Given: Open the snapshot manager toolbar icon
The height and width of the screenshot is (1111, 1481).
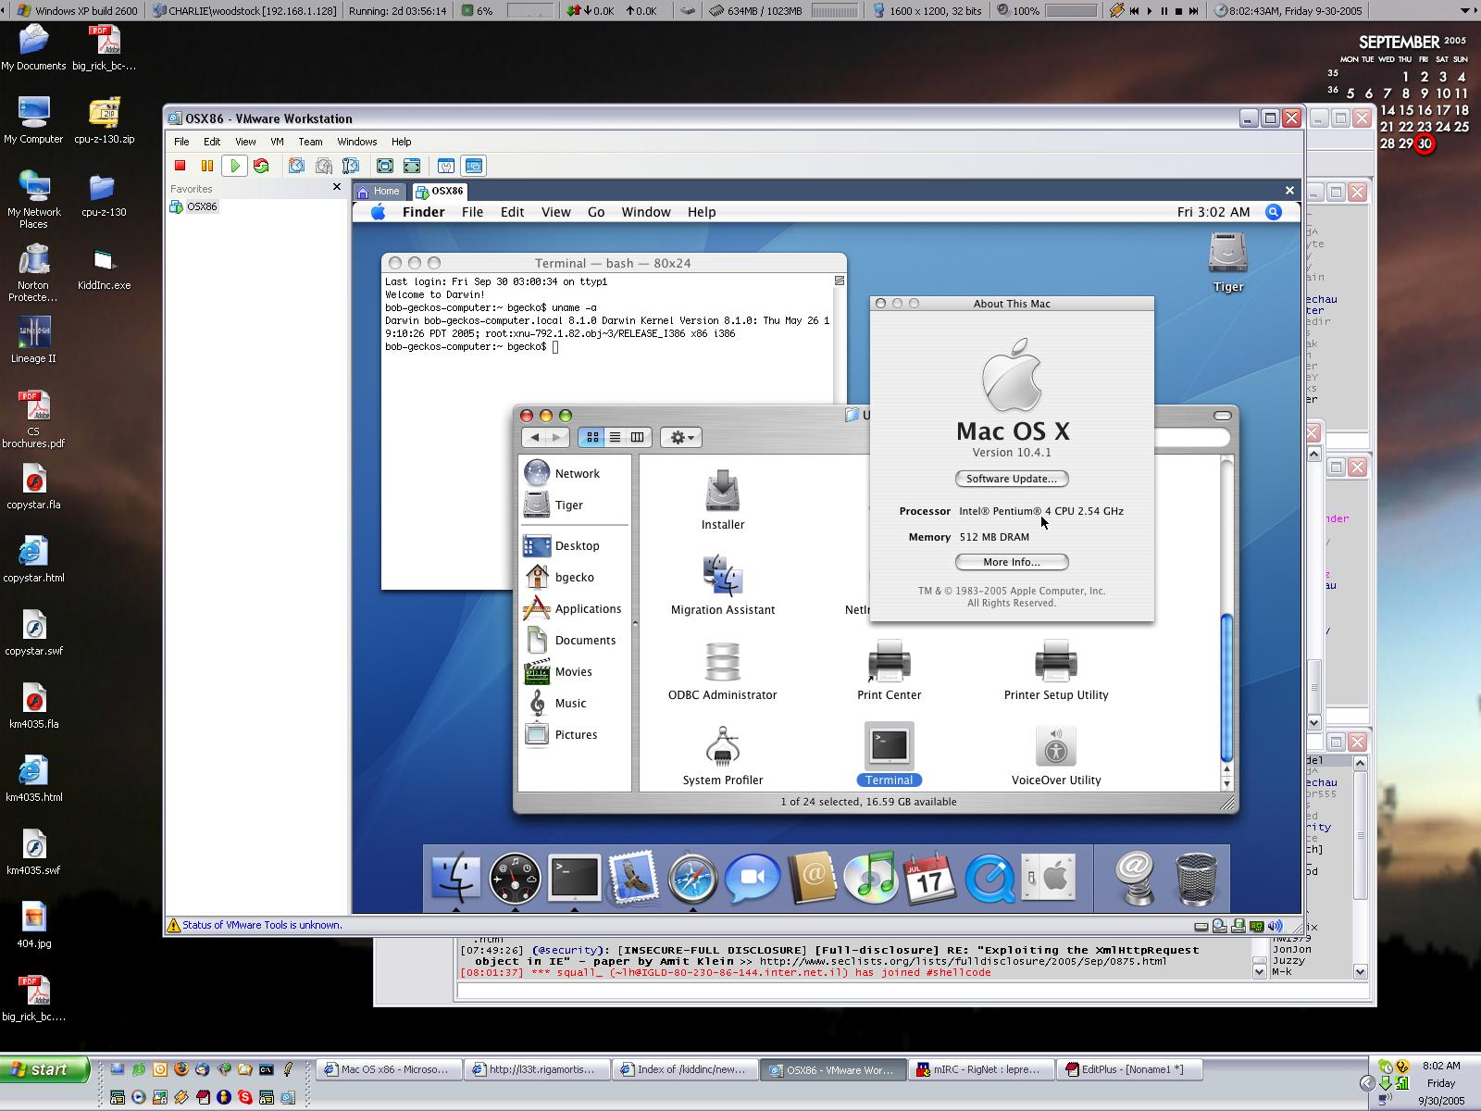Looking at the screenshot, I should tap(351, 166).
